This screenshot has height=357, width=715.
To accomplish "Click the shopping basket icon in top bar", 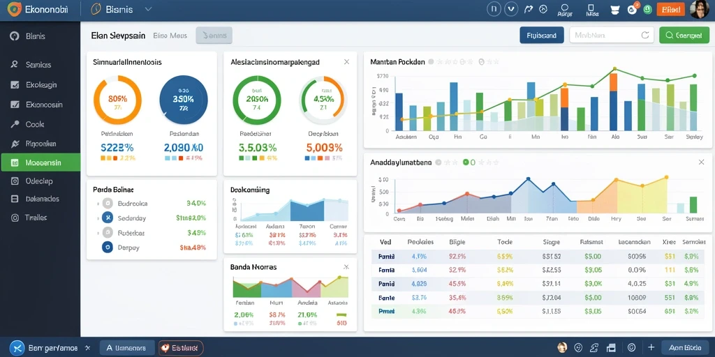I will (x=615, y=9).
